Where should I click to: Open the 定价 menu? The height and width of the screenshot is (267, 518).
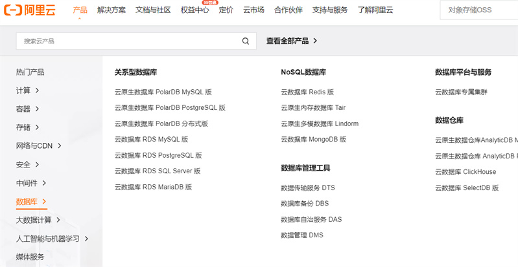point(226,10)
